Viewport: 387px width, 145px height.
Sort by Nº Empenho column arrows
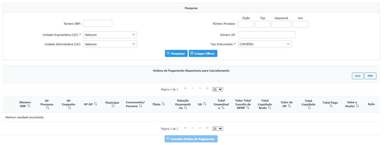[x=69, y=108]
